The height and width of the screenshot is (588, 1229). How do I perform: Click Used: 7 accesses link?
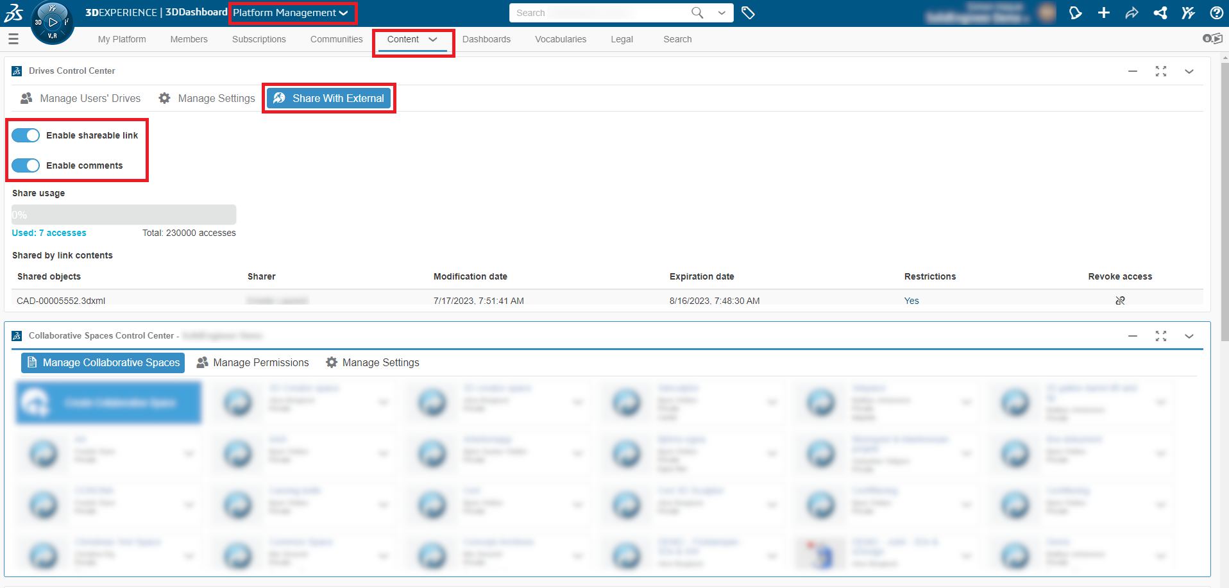click(49, 233)
